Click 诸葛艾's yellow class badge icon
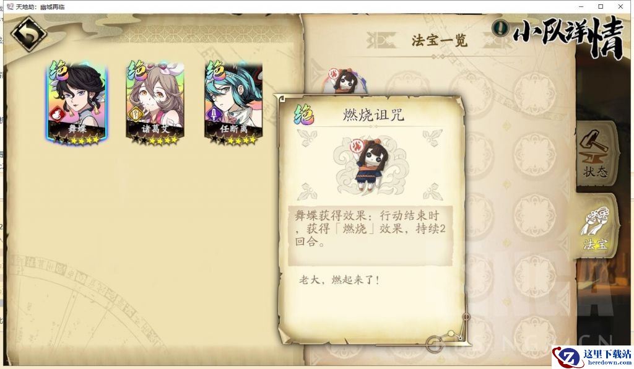Image resolution: width=634 pixels, height=369 pixels. [x=136, y=115]
